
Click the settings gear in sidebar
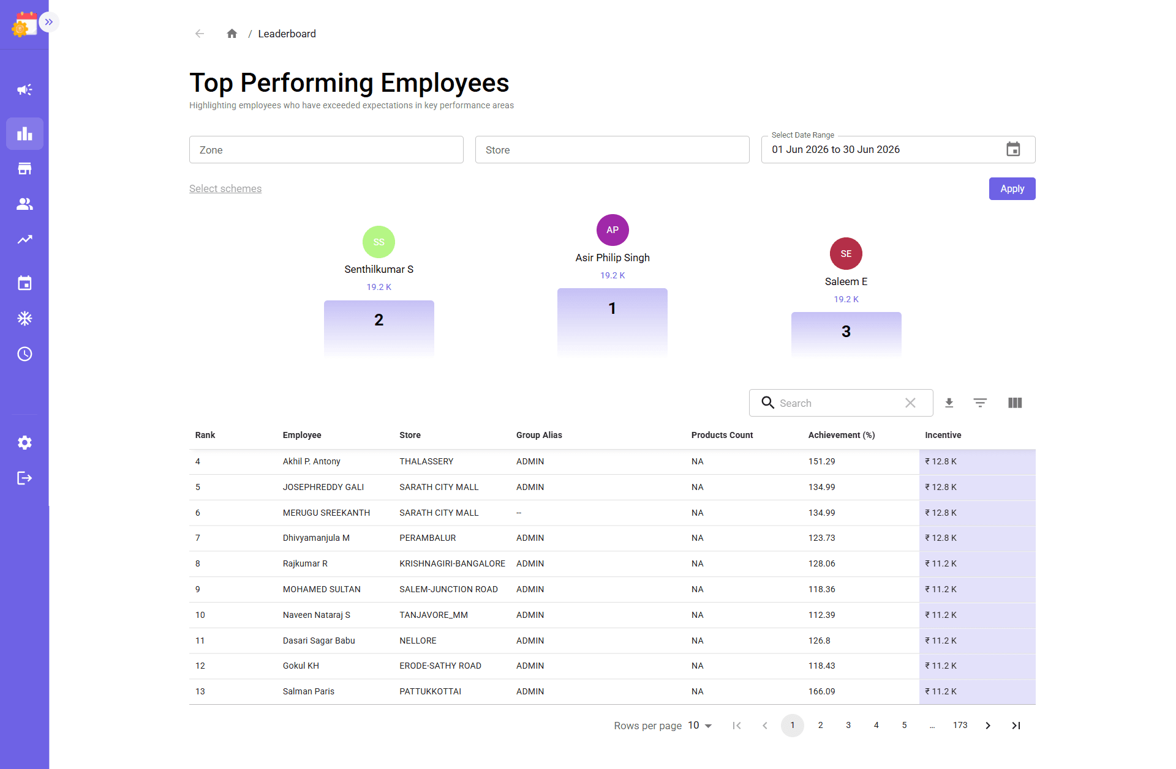coord(24,443)
